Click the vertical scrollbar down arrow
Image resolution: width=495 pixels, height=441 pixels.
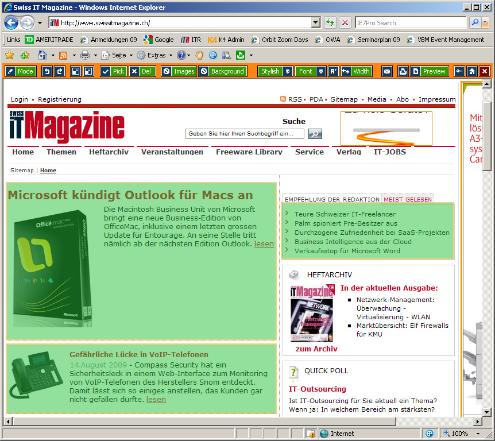click(x=486, y=412)
